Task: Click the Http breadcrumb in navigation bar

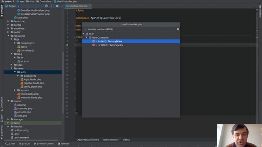Action: [30, 1]
